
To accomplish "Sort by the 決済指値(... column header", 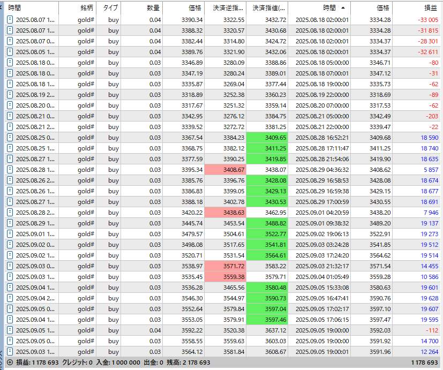I will coord(267,8).
